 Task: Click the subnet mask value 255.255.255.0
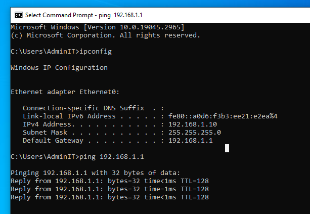(195, 133)
